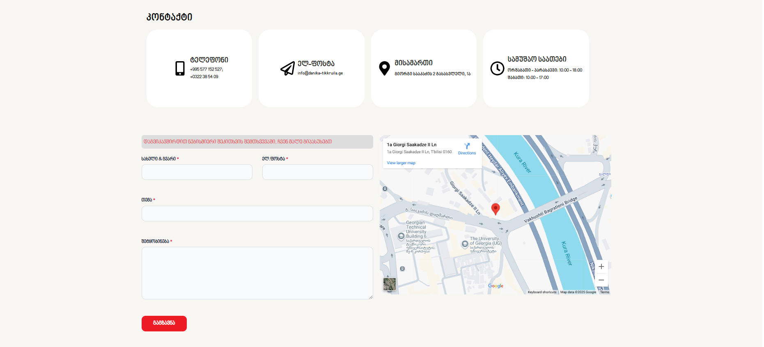The height and width of the screenshot is (347, 764).
Task: Click the red map marker pin
Action: pos(496,209)
